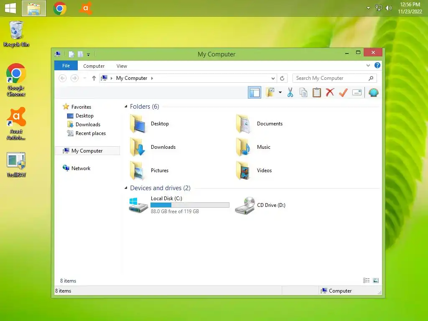Screen dimensions: 428x321
Task: Open the Windows Start button
Action: pyautogui.click(x=10, y=8)
